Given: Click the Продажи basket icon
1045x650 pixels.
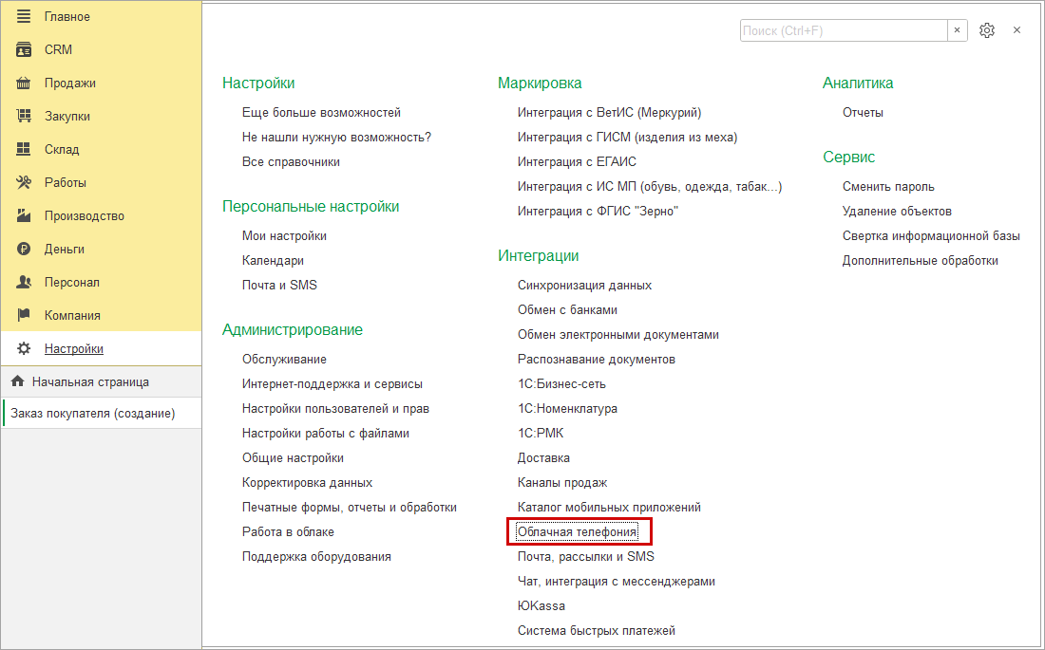Looking at the screenshot, I should (24, 84).
